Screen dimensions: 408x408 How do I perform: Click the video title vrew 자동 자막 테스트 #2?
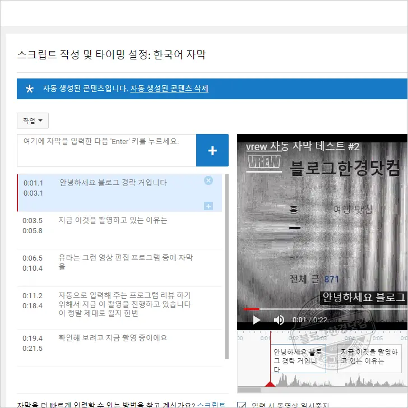click(x=303, y=146)
